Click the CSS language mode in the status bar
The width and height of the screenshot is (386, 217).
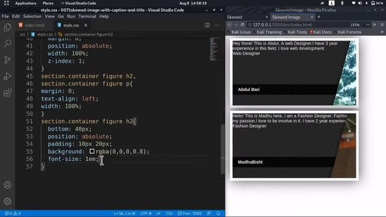[169, 213]
